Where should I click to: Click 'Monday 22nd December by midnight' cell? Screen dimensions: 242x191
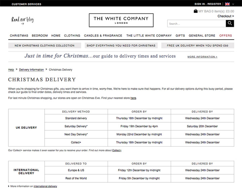point(139,134)
